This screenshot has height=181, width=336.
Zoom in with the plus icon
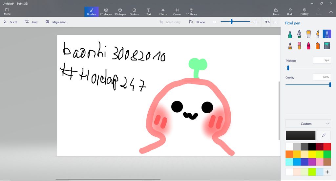[x=256, y=22]
